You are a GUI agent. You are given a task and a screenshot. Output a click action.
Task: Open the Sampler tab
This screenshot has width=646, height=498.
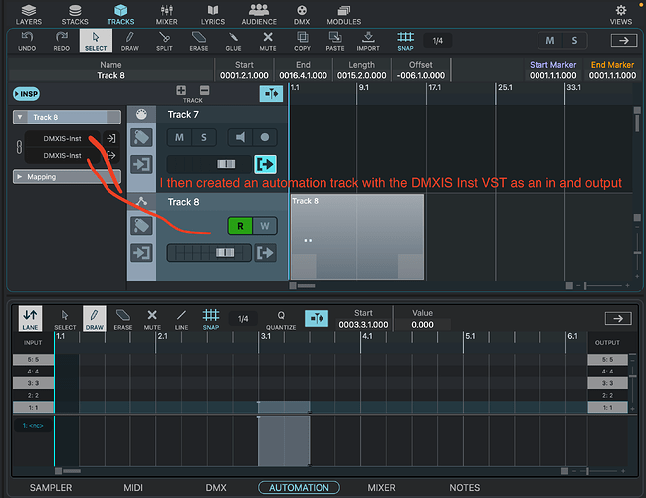tap(51, 488)
